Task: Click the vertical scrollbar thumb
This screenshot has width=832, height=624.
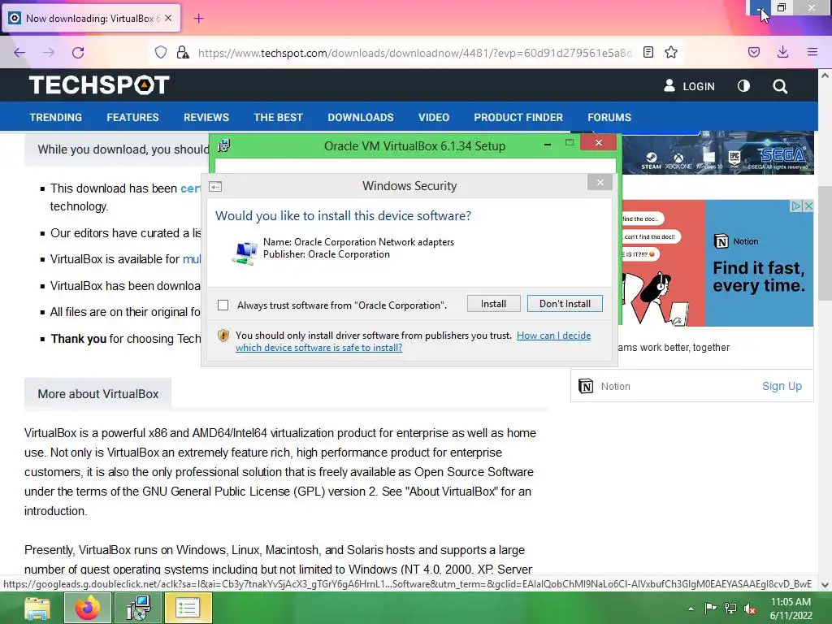Action: (825, 242)
